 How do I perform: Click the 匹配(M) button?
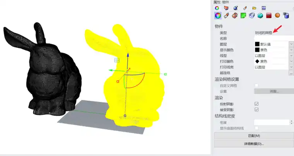[x=254, y=136]
